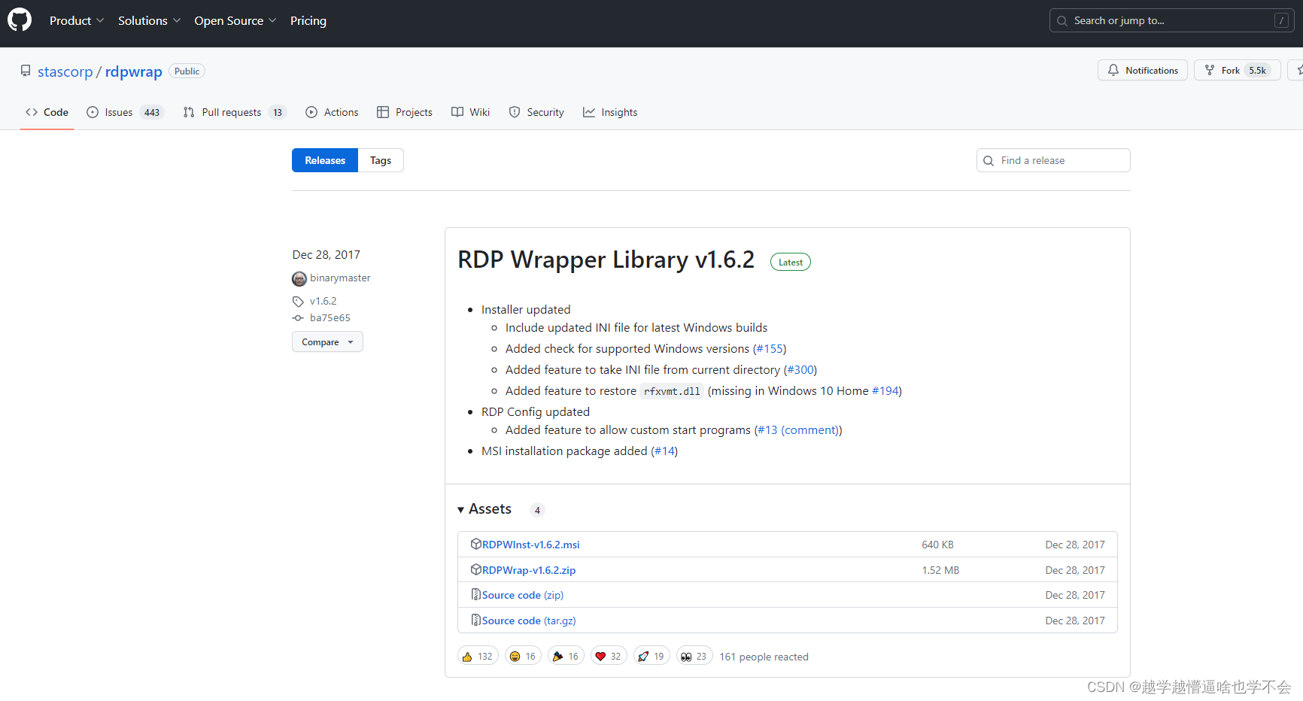
Task: Click the Notifications bell button
Action: pyautogui.click(x=1142, y=70)
